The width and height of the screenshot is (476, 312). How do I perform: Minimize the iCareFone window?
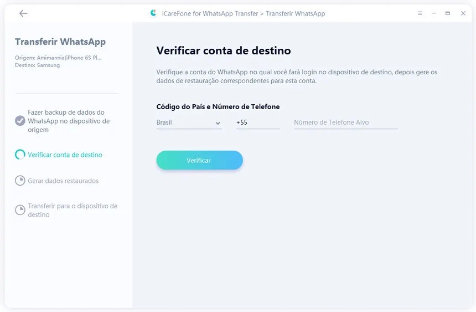click(x=434, y=13)
